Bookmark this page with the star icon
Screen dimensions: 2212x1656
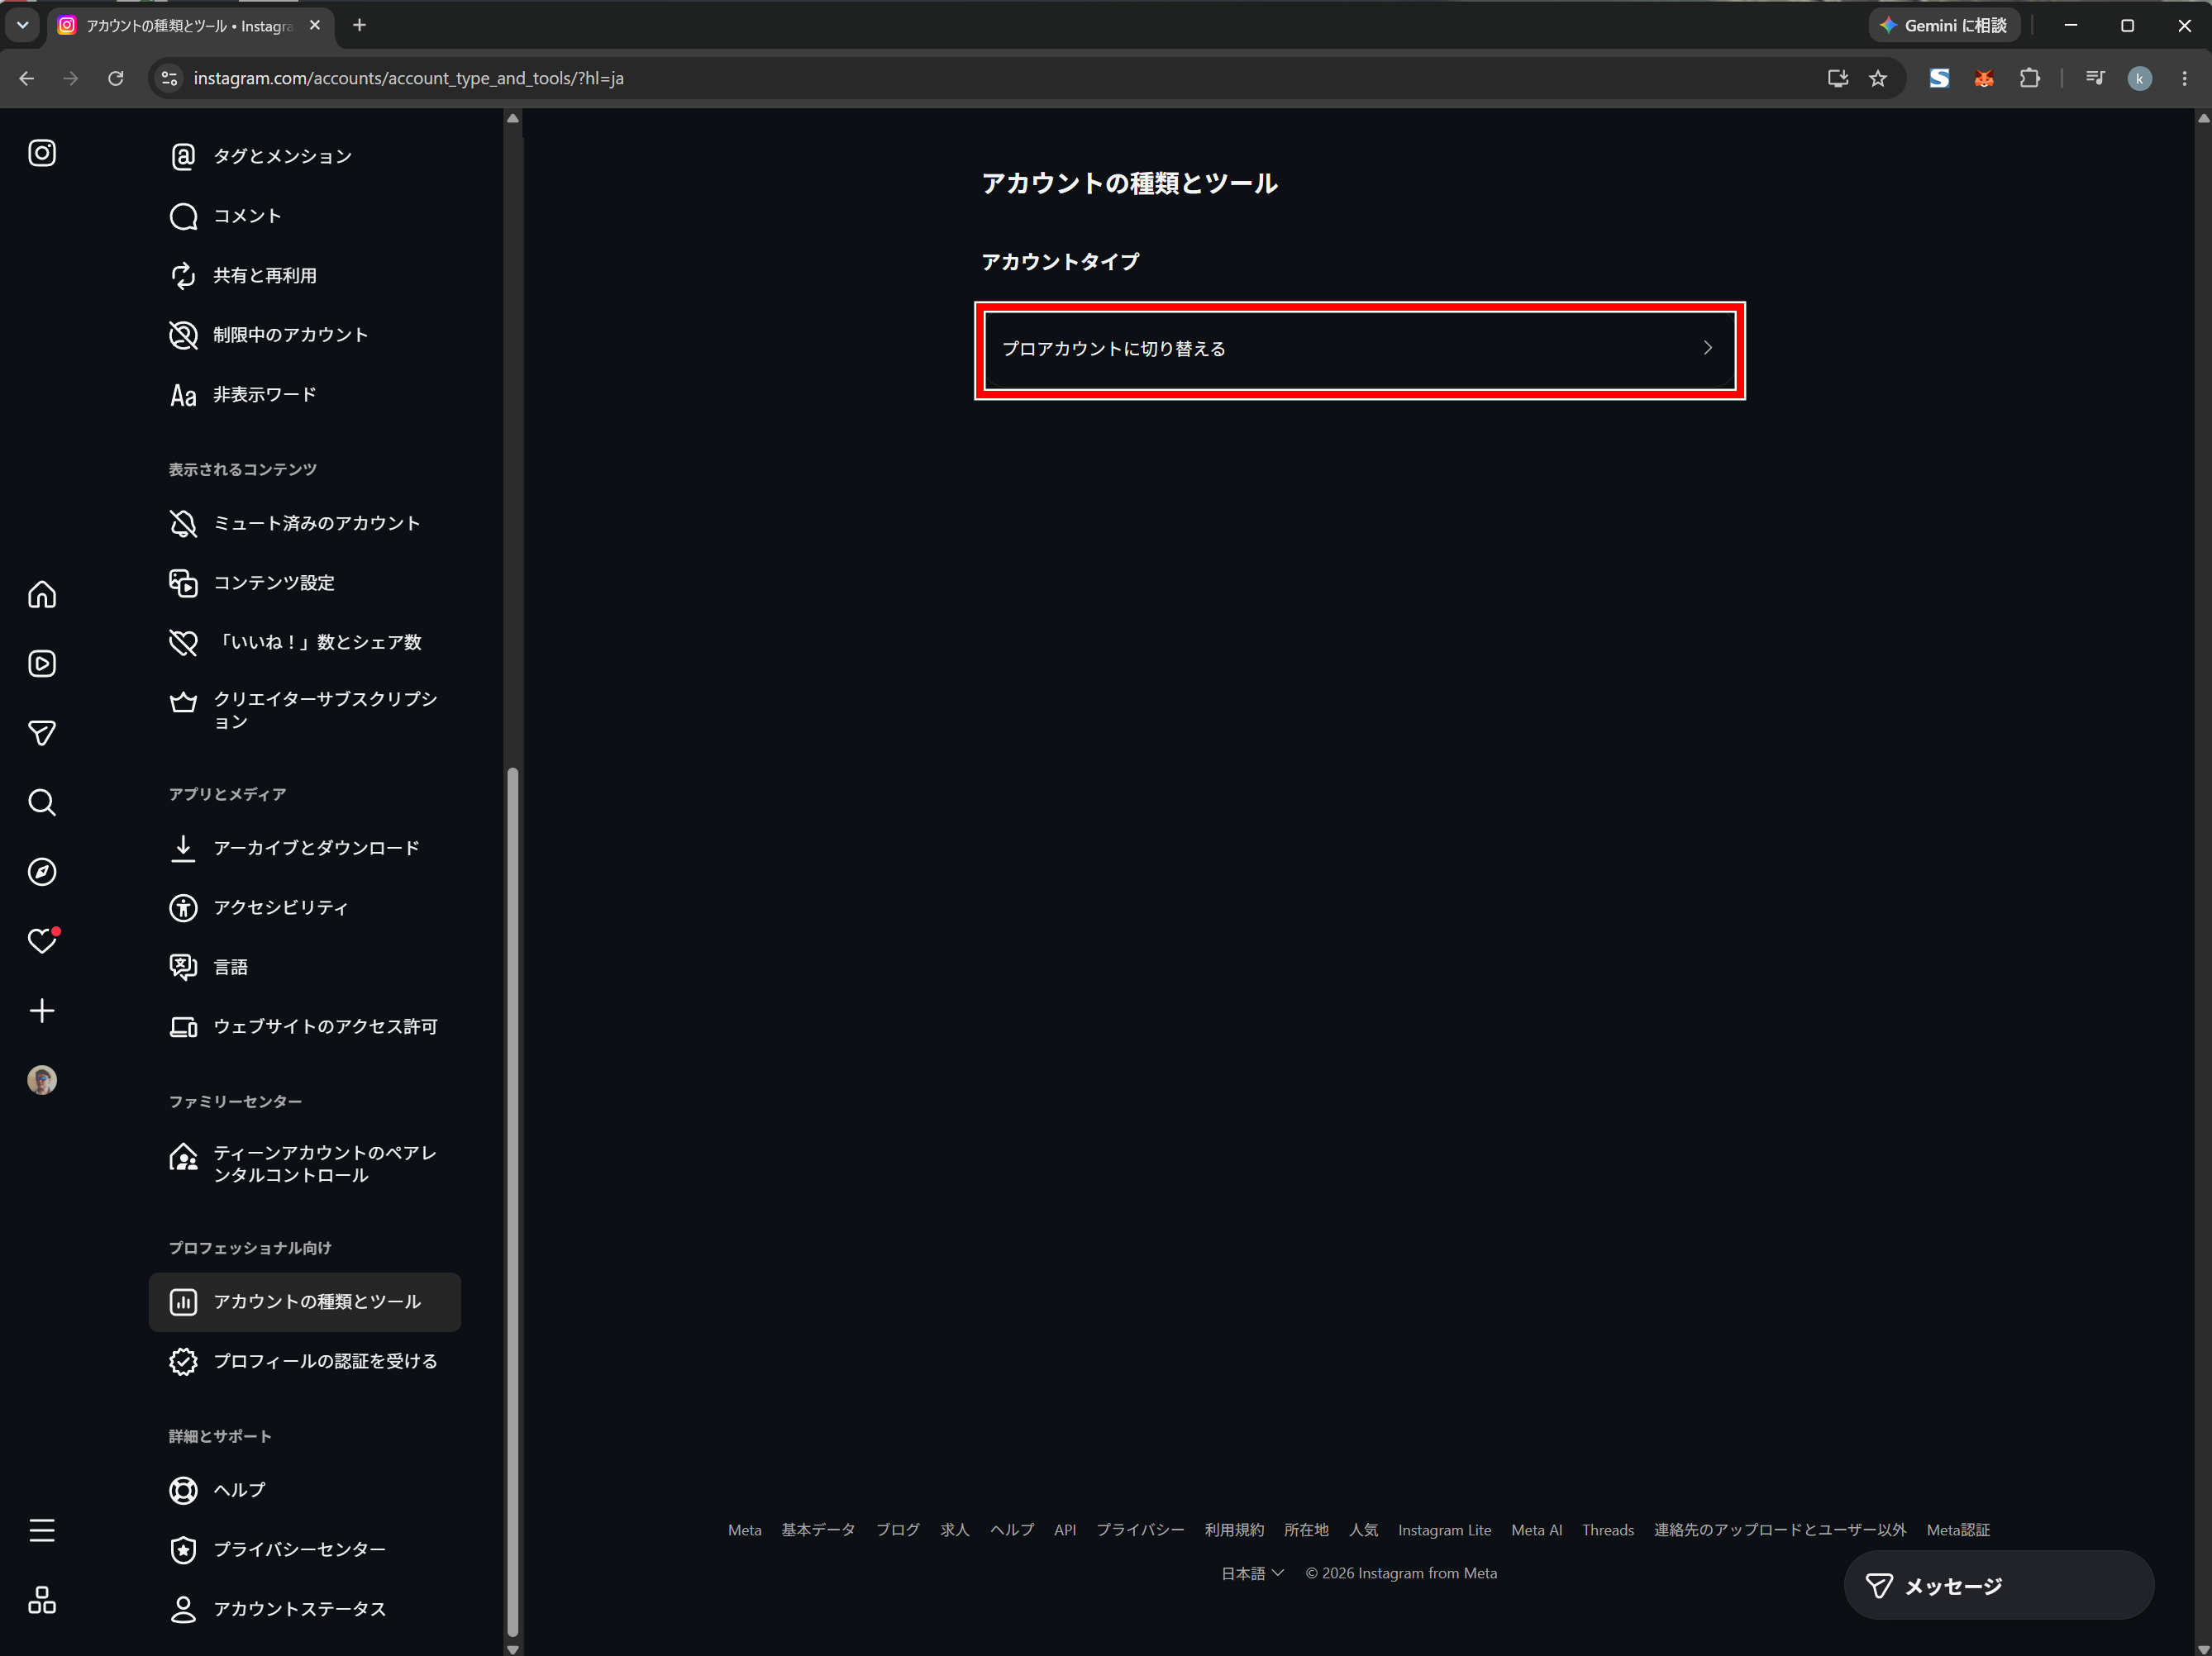tap(1877, 78)
